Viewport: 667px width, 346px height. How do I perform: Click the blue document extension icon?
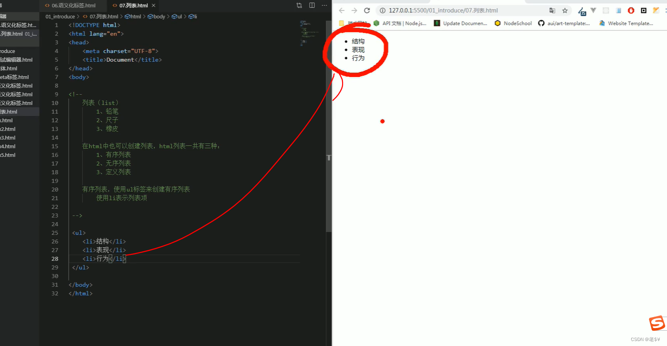click(x=619, y=10)
